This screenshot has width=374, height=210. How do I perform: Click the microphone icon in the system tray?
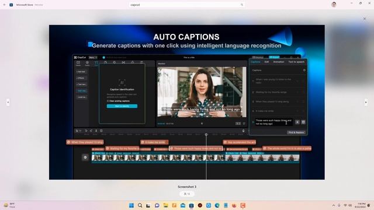(x=339, y=205)
